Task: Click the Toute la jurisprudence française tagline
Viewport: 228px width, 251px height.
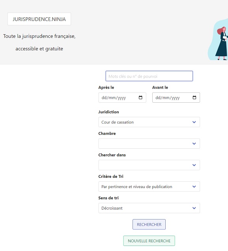Action: 39,36
